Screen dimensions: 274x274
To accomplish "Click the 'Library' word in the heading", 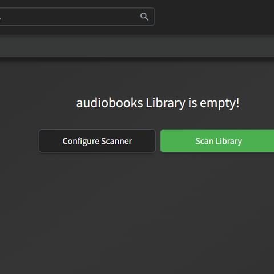I will tap(166, 103).
